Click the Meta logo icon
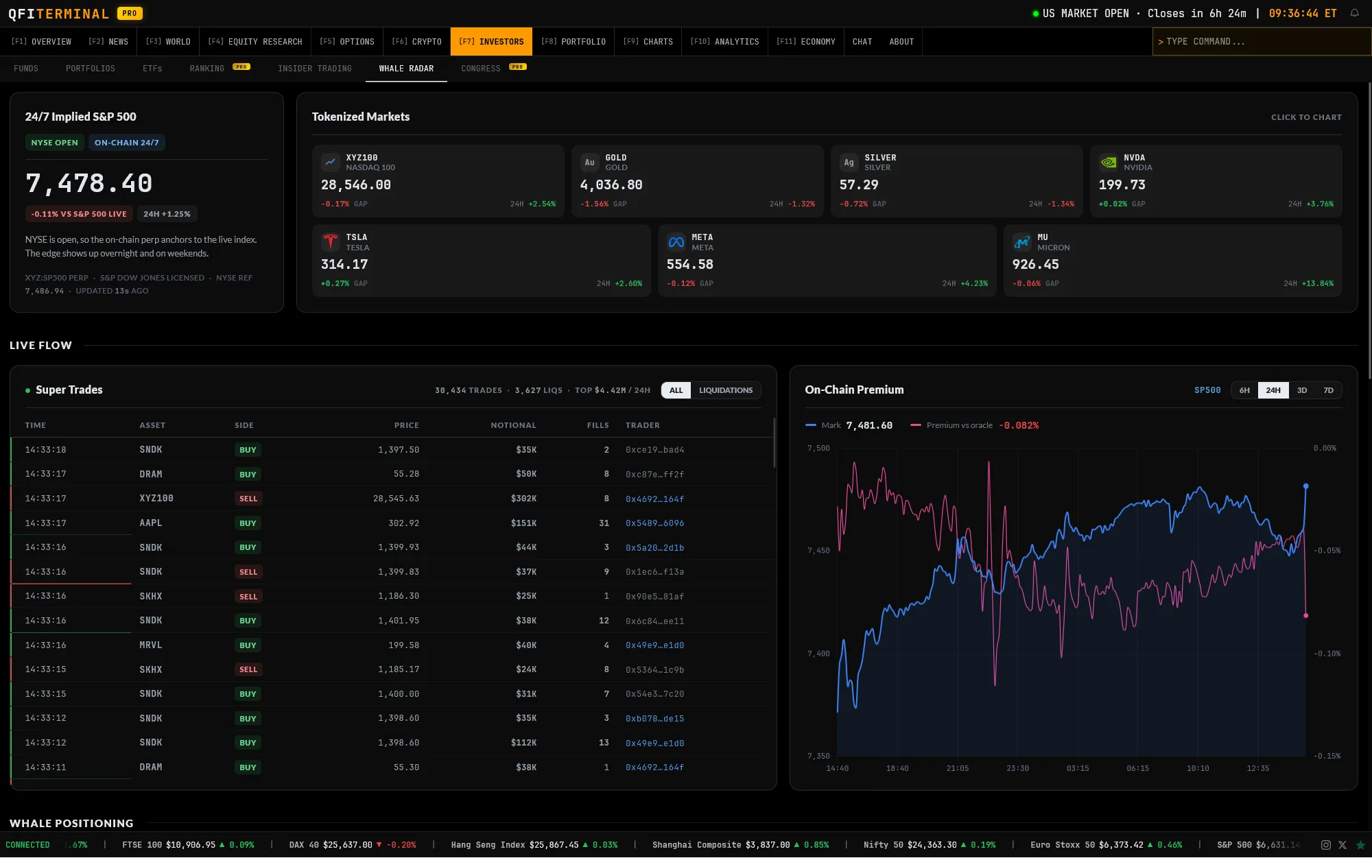 (676, 242)
